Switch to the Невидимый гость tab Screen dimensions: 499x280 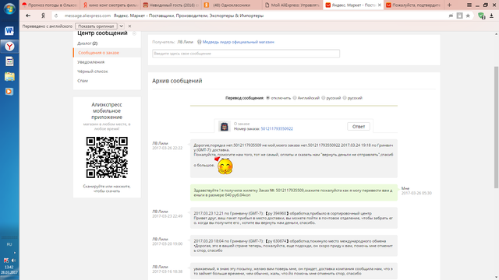171,5
